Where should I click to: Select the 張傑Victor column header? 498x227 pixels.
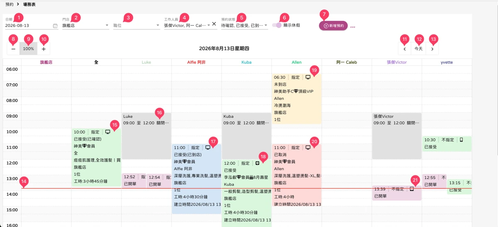point(397,62)
